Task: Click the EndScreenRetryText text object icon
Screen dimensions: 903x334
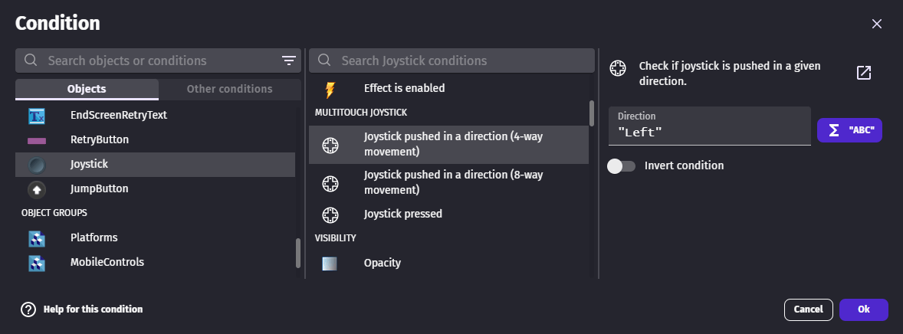Action: [37, 116]
